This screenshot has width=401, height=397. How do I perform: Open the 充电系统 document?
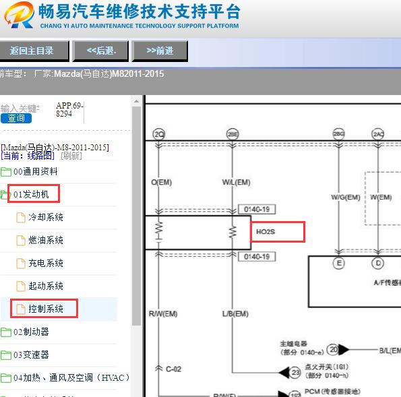46,263
